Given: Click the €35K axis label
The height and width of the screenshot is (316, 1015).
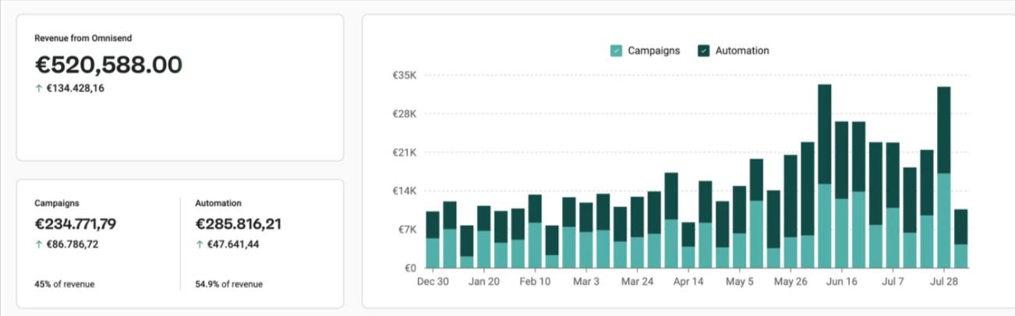Looking at the screenshot, I should pyautogui.click(x=405, y=75).
